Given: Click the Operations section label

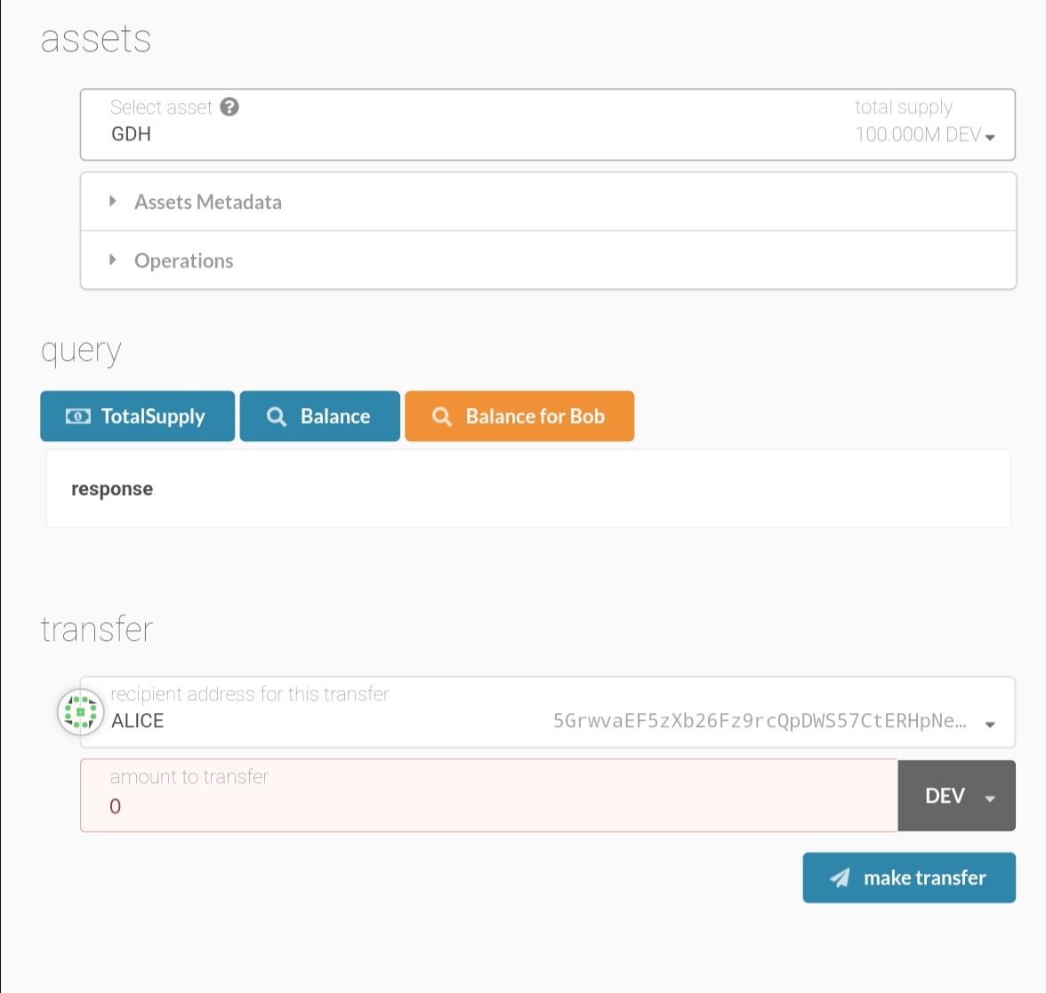Looking at the screenshot, I should pos(184,261).
